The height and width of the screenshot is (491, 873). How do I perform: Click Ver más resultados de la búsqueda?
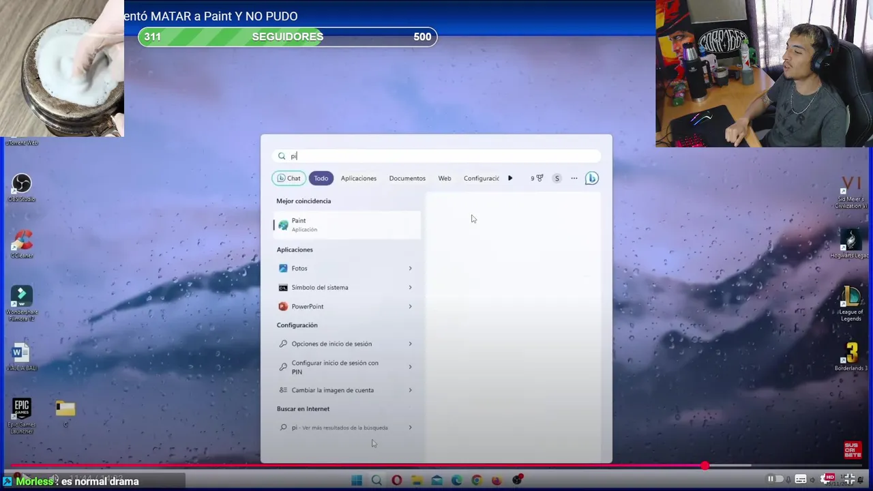pyautogui.click(x=344, y=428)
